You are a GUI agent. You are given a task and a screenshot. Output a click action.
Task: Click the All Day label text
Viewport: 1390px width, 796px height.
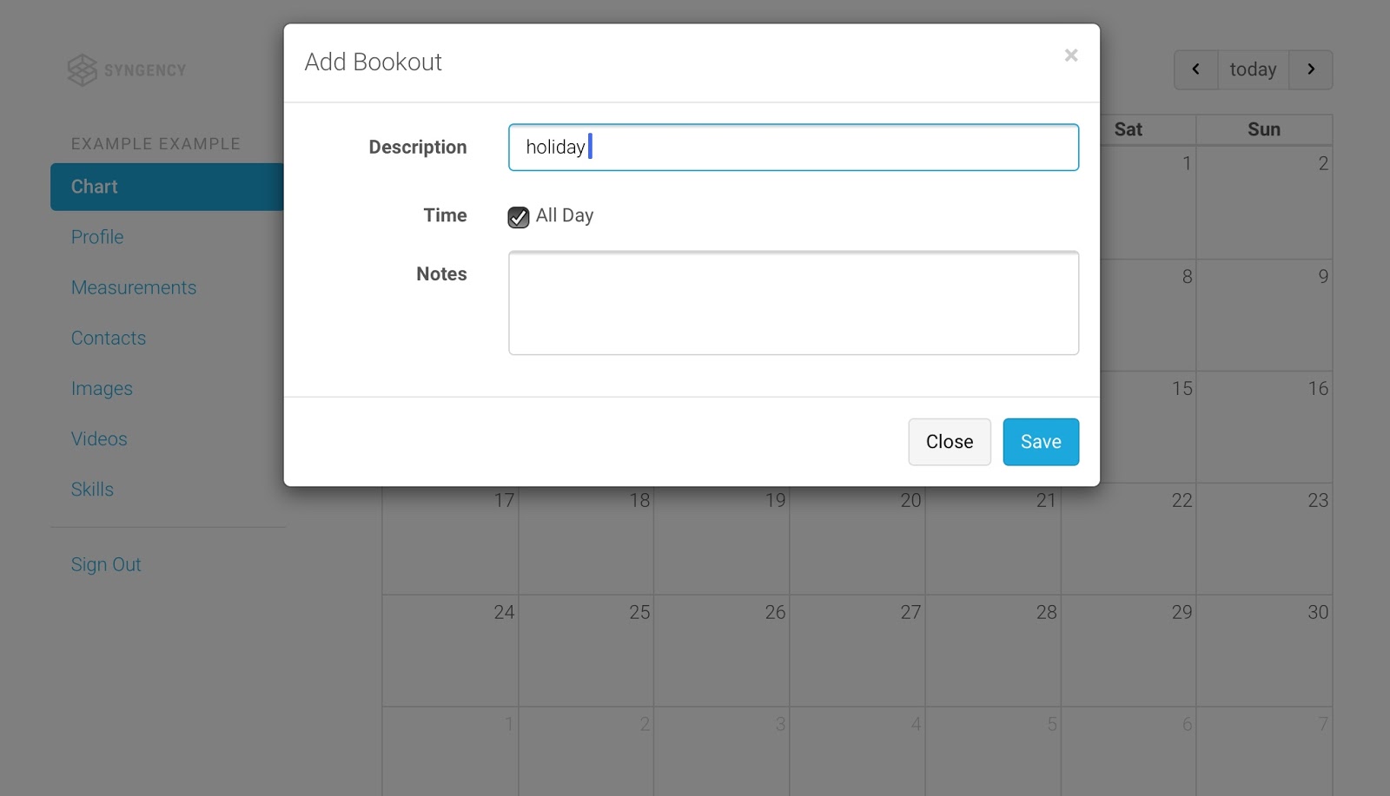click(565, 215)
